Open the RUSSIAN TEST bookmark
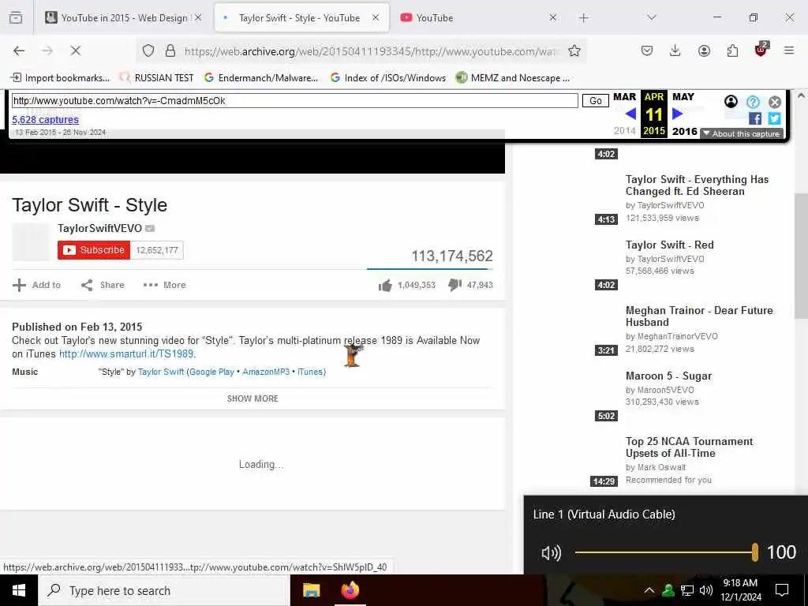 coord(156,78)
